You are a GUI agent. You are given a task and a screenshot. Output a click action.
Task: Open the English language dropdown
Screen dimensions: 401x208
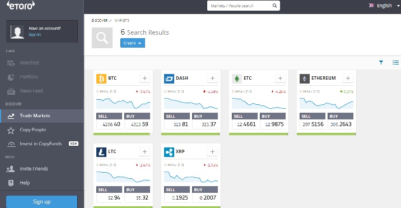(384, 6)
